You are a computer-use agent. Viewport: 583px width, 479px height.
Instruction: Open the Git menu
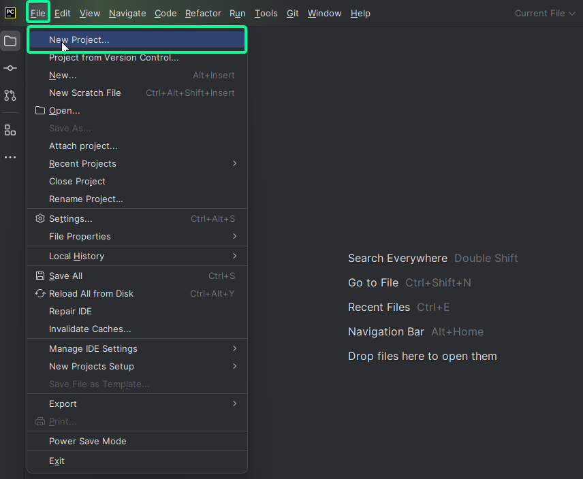292,13
